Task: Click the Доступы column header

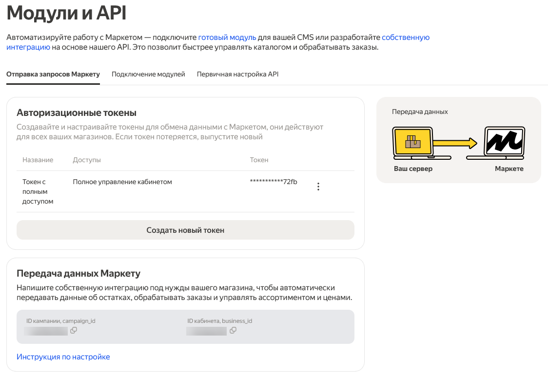Action: tap(87, 160)
